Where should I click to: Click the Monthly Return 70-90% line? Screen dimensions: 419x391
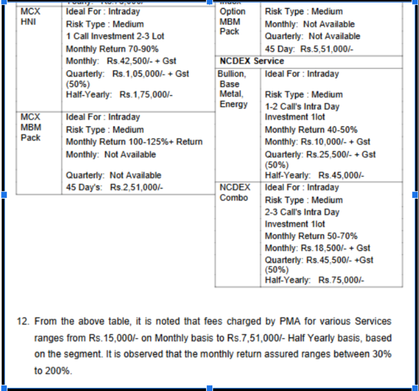[x=112, y=49]
